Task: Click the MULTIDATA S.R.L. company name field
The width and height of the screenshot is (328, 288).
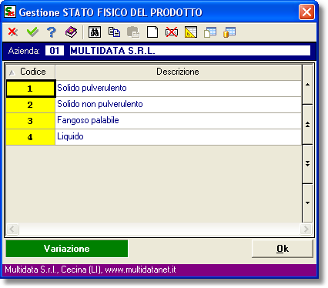Action: coord(190,51)
